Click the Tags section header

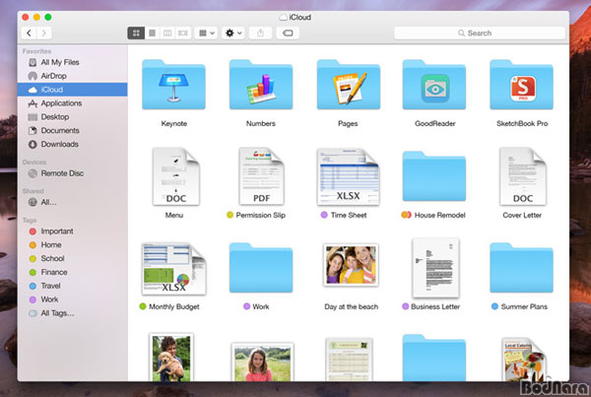pyautogui.click(x=30, y=221)
